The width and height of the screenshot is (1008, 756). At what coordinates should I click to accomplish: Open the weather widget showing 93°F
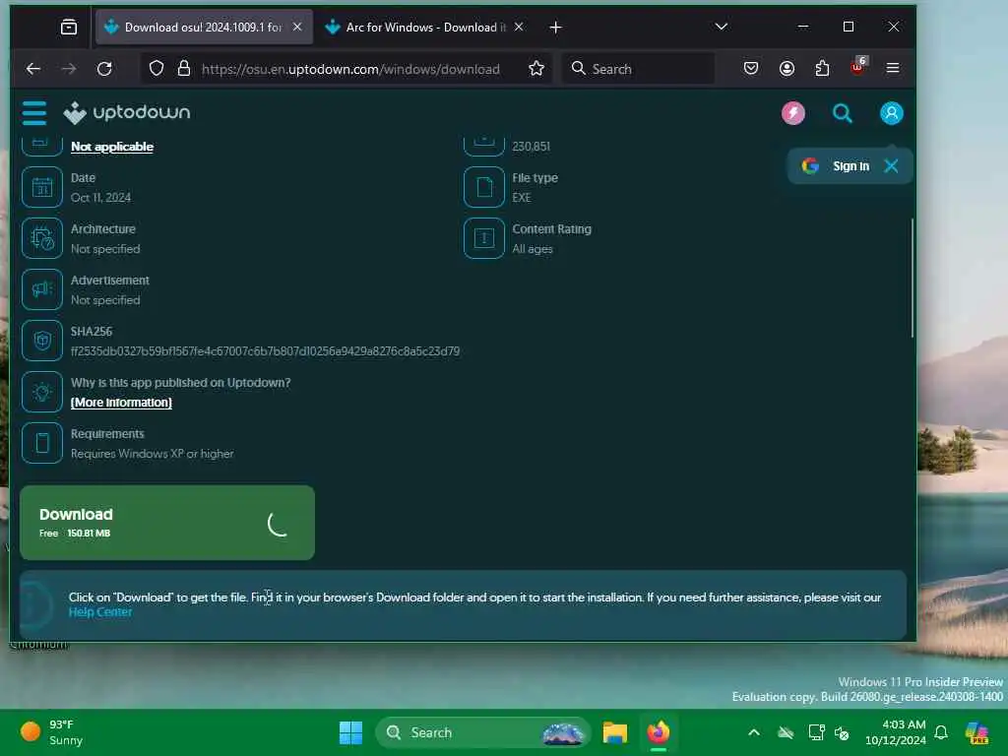[x=53, y=732]
